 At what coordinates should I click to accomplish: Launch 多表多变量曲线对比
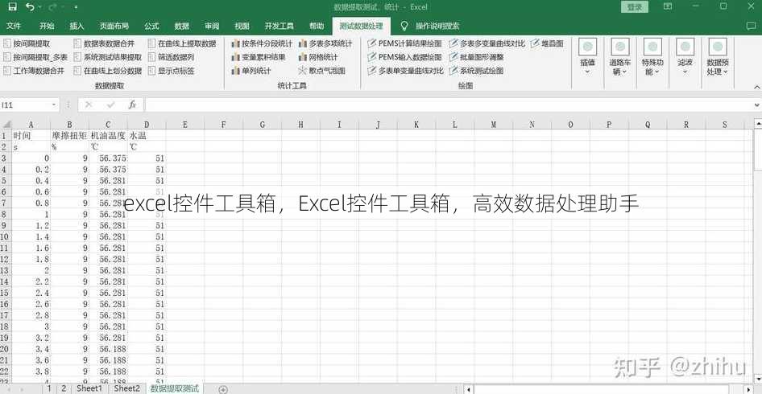pos(487,43)
